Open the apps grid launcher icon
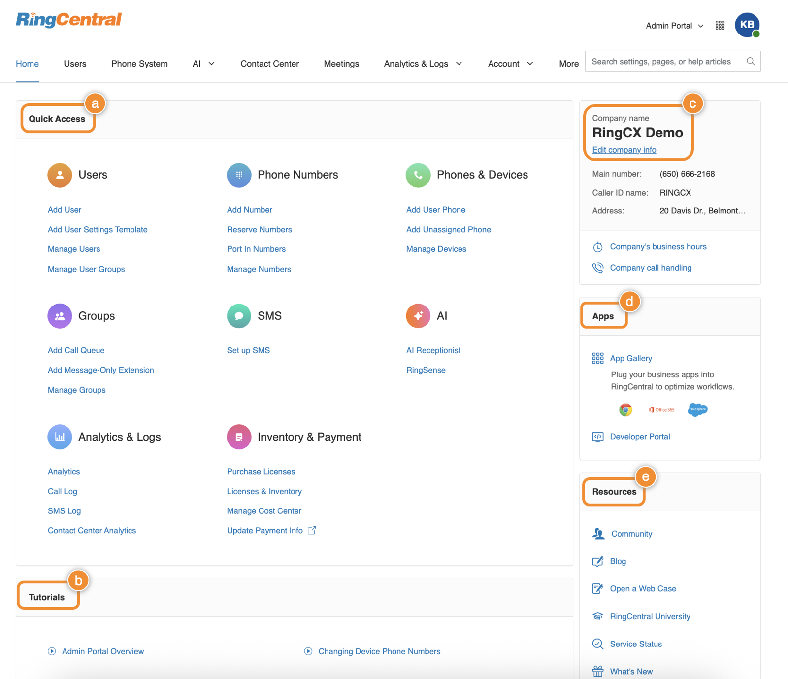 pyautogui.click(x=720, y=26)
